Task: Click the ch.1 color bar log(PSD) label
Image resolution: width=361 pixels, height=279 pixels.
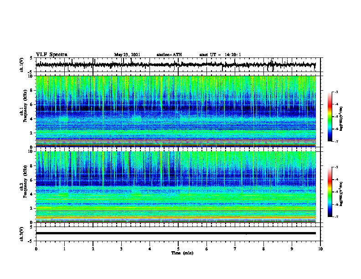Action: (341, 119)
